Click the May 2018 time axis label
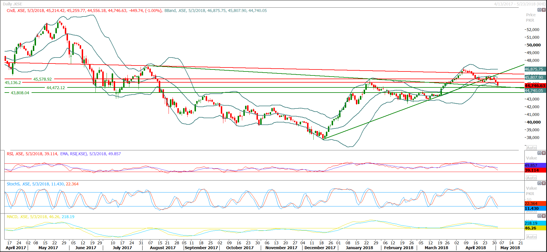The image size is (547, 252). [x=510, y=248]
